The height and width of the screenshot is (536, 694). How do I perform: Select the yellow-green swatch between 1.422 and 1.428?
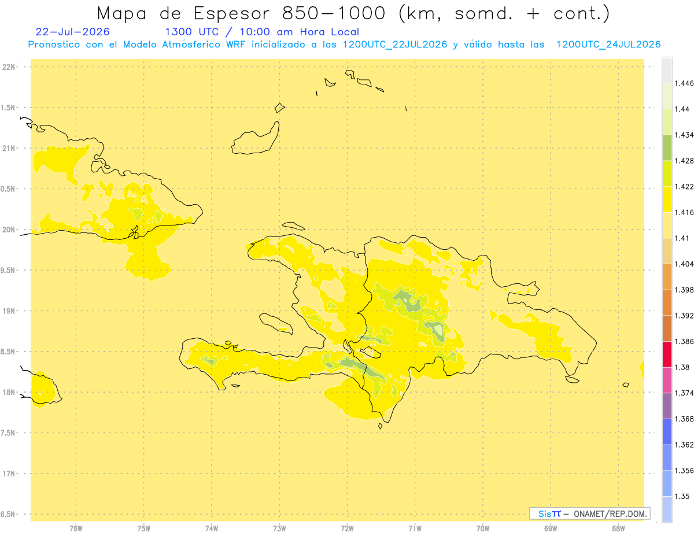[667, 173]
